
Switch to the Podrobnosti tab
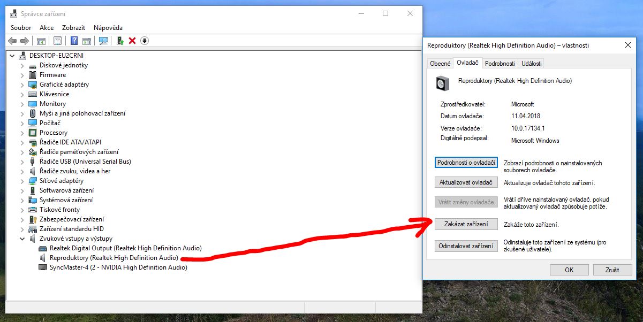[500, 63]
